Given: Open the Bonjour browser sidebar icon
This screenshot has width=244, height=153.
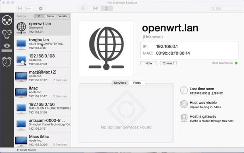Looking at the screenshot, I should point(7,34).
